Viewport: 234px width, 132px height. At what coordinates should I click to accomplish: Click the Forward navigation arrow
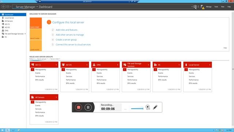click(8, 7)
